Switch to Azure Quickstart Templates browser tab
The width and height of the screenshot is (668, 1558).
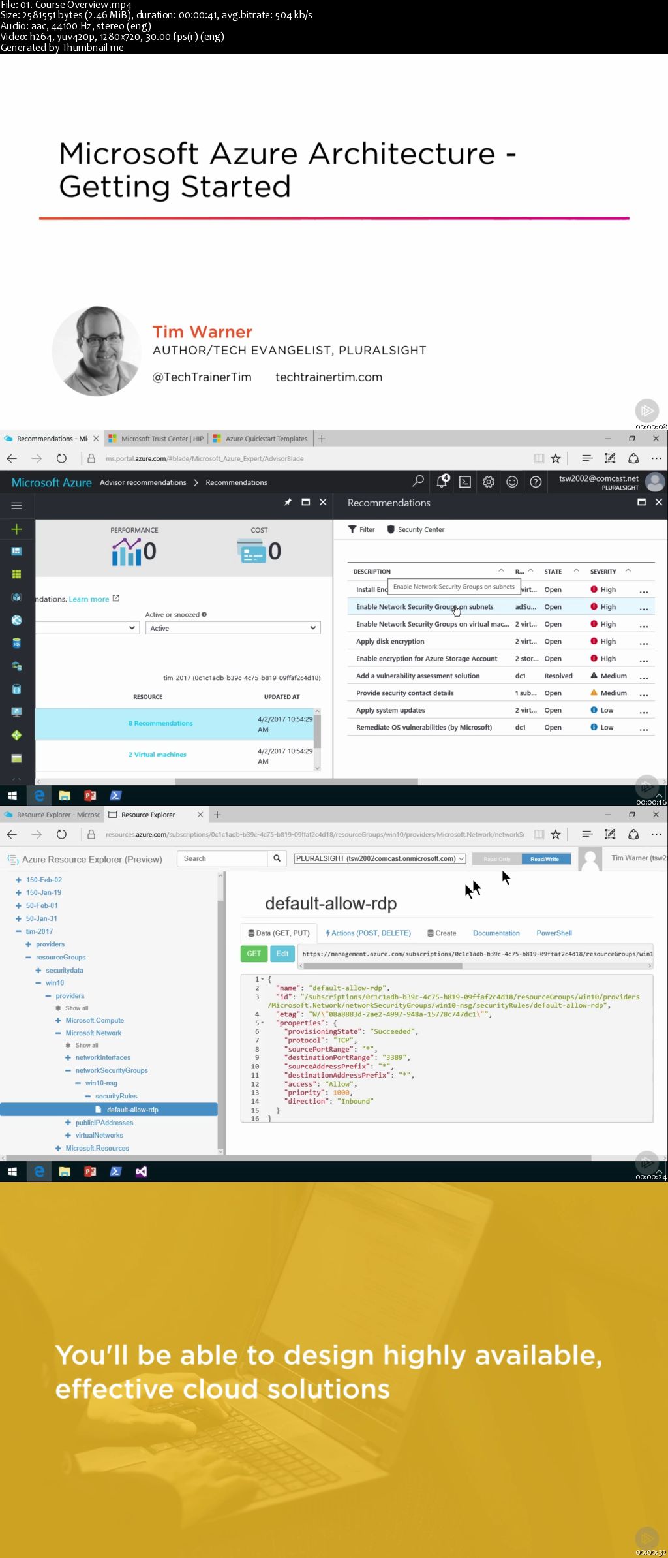point(260,439)
